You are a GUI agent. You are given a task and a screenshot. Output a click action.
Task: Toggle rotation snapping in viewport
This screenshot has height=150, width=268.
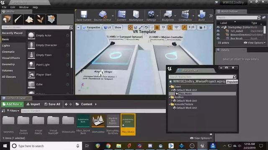(x=170, y=27)
